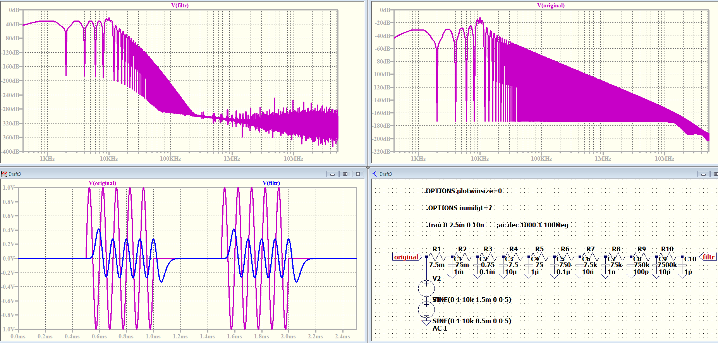718x343 pixels.
Task: Click the '0.0V' axis label on the transient plot
Action: pyautogui.click(x=9, y=258)
